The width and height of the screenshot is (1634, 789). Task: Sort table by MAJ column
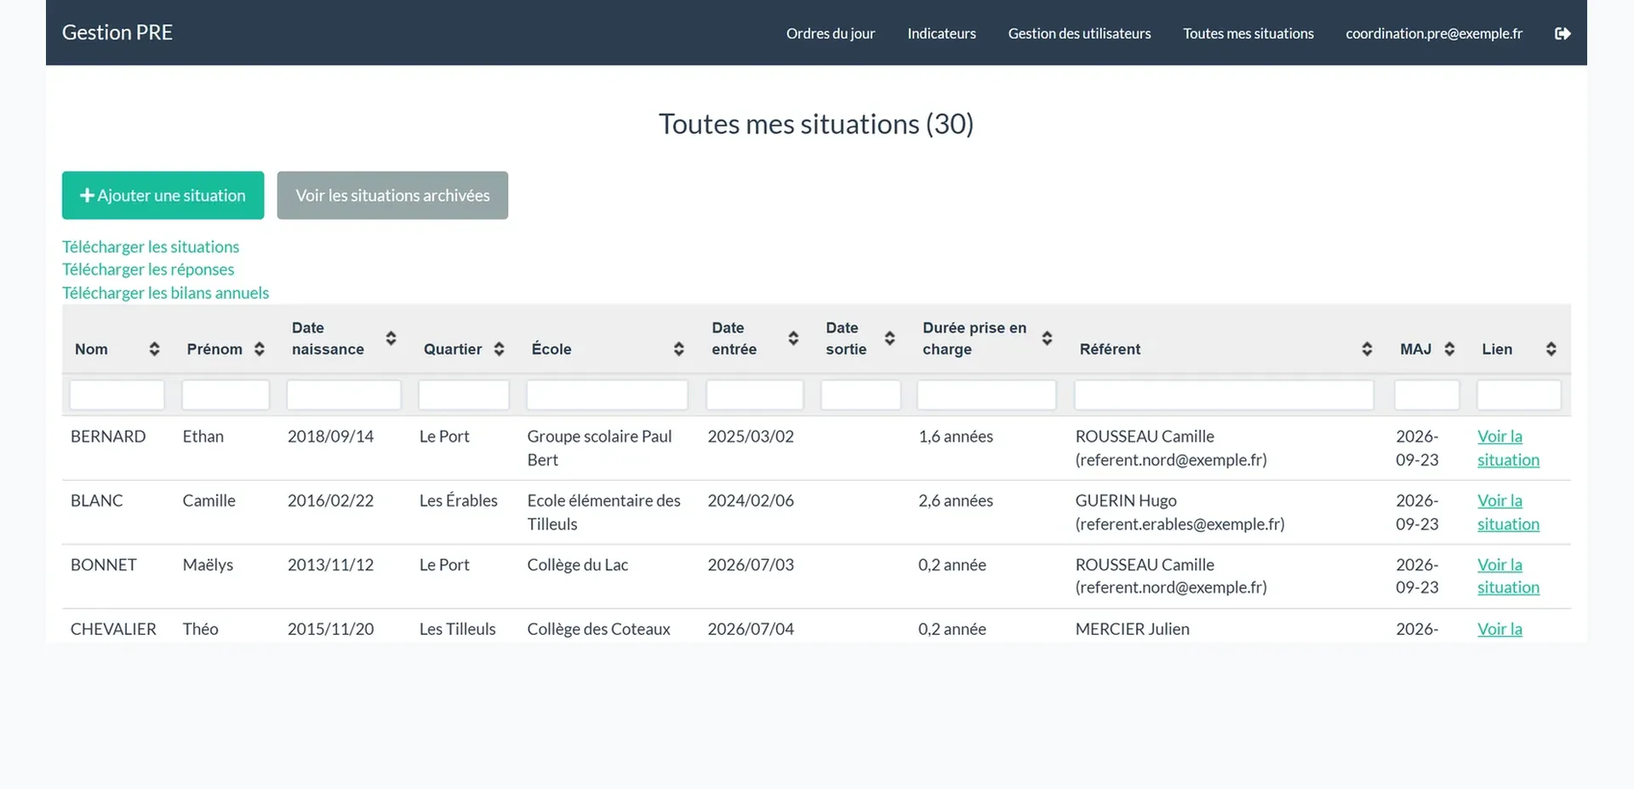1449,349
